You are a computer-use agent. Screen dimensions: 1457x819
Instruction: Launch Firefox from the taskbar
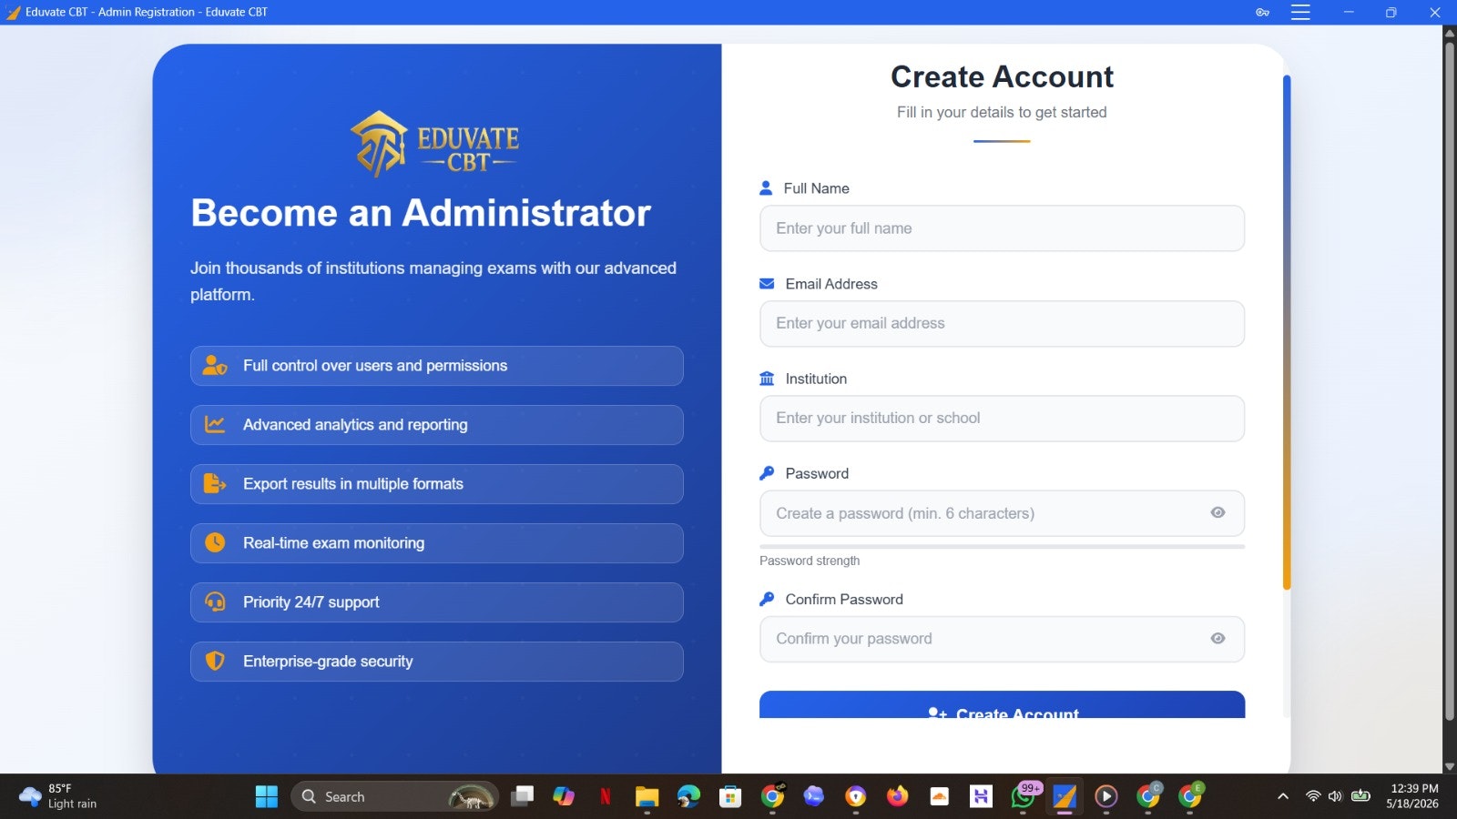click(898, 797)
